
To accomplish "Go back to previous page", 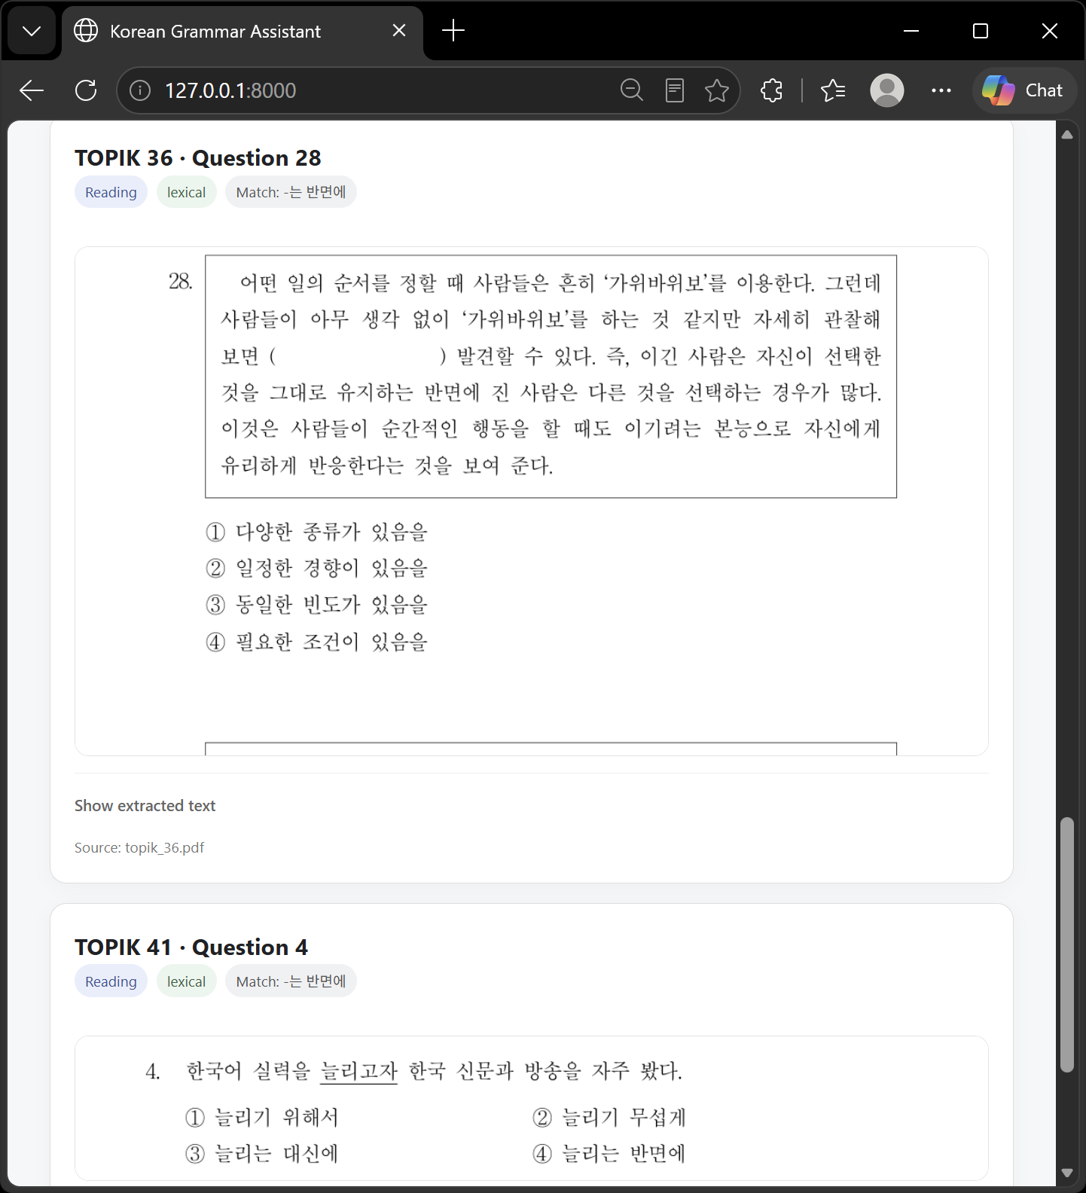I will coord(32,90).
